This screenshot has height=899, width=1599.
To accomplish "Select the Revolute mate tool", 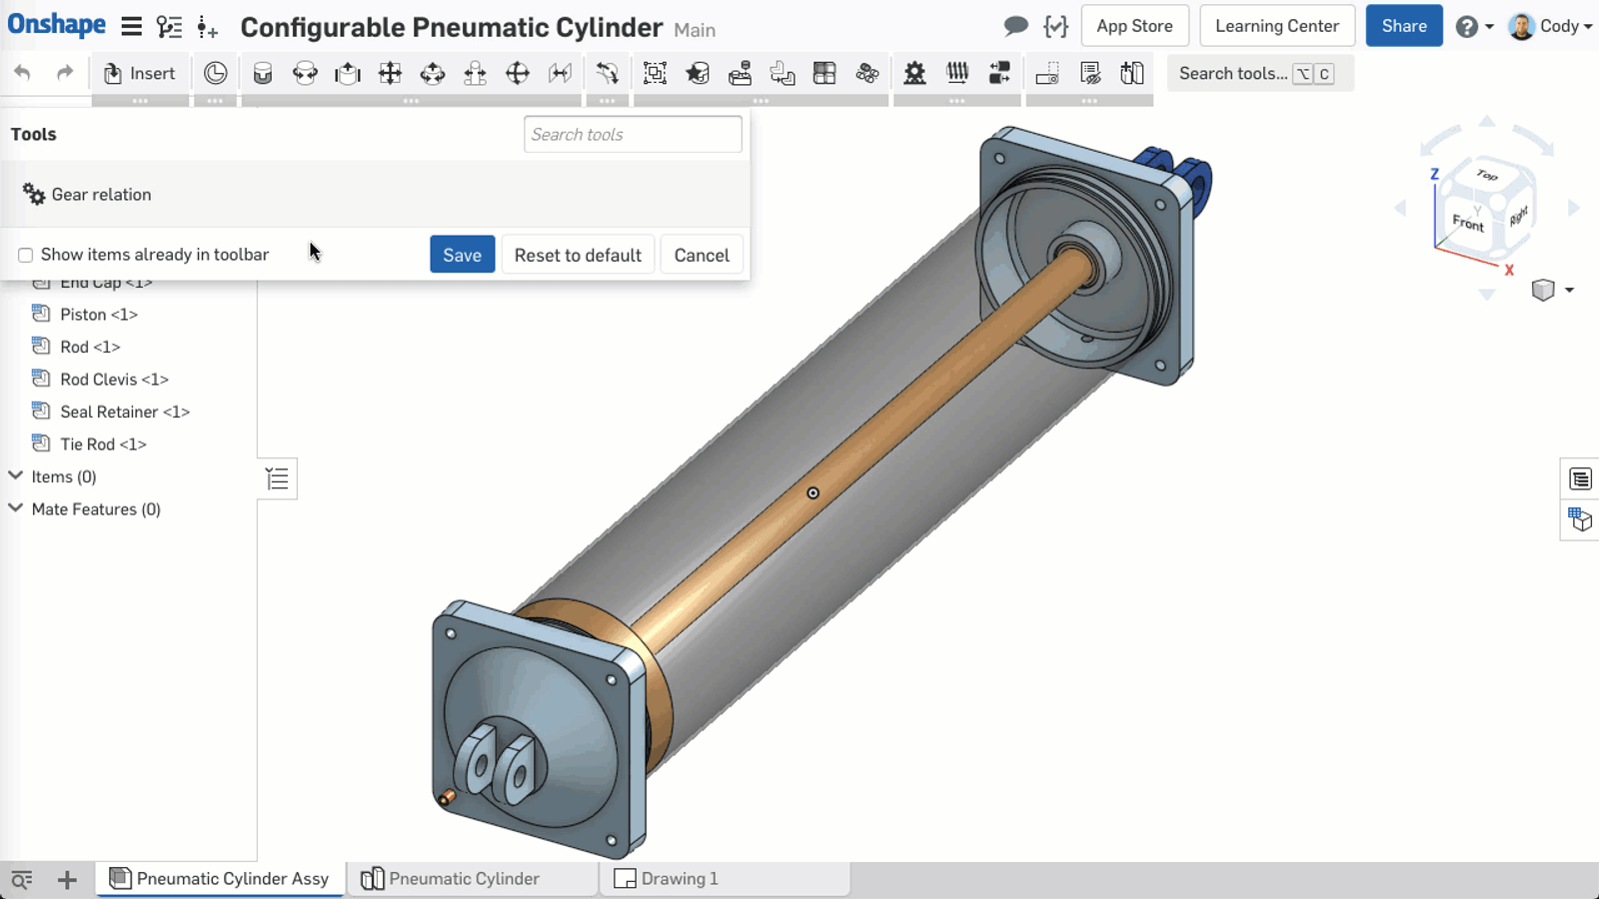I will (305, 73).
